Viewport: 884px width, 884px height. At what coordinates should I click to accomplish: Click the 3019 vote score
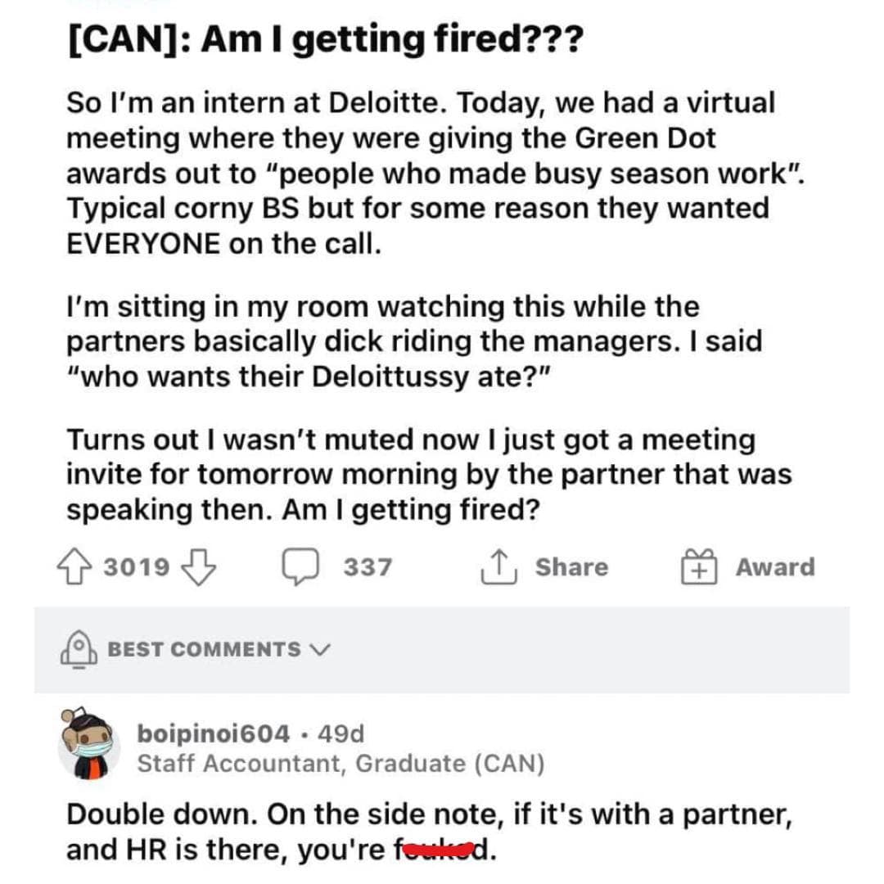point(137,567)
